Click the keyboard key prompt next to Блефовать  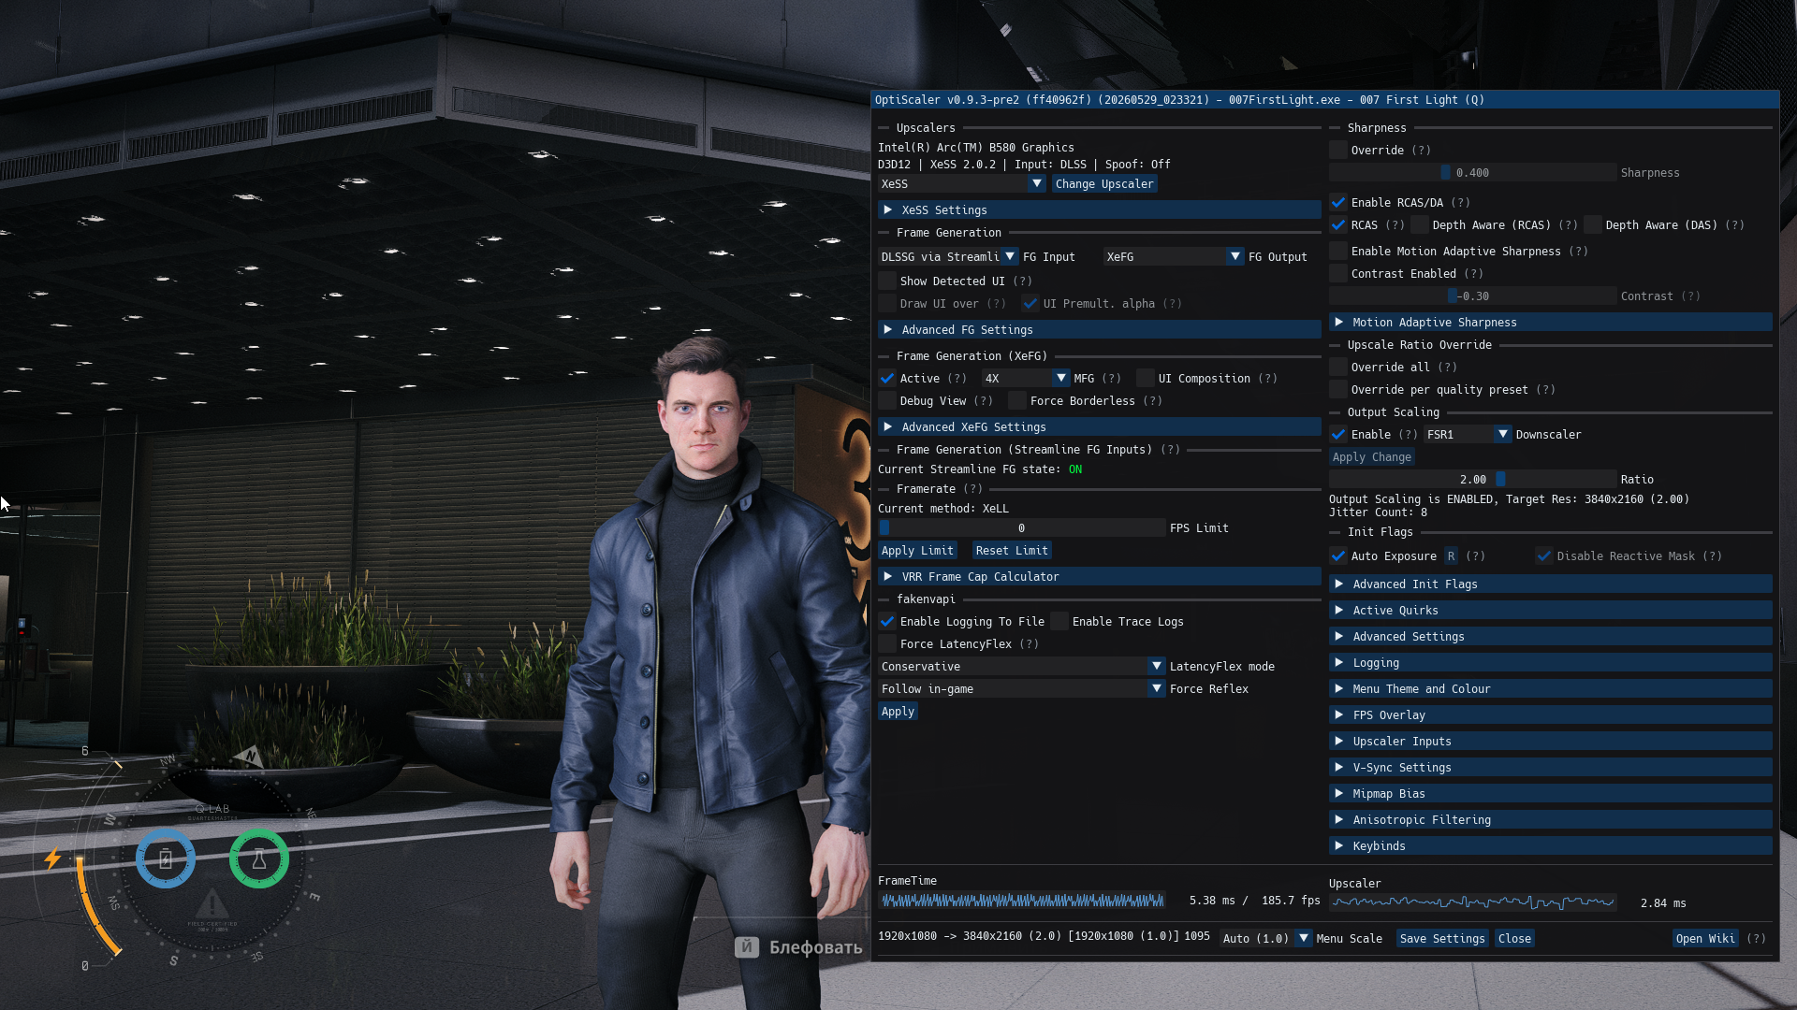(x=747, y=947)
